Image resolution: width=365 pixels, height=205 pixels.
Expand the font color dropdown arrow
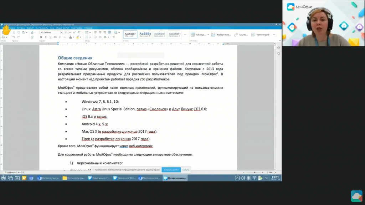point(73,37)
